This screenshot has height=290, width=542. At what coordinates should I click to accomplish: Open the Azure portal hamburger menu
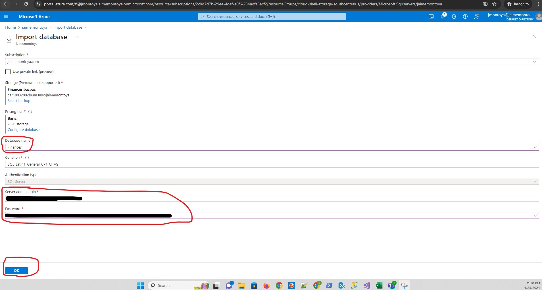click(6, 16)
